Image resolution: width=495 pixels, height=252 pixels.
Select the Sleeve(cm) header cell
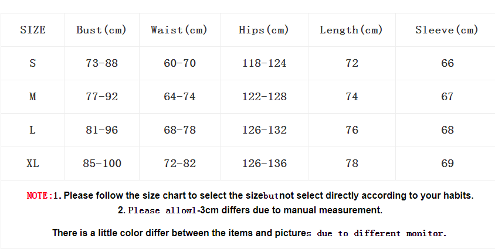tap(447, 30)
